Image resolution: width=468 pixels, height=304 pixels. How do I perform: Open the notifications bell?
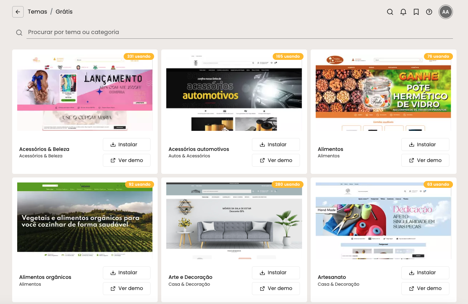click(403, 12)
